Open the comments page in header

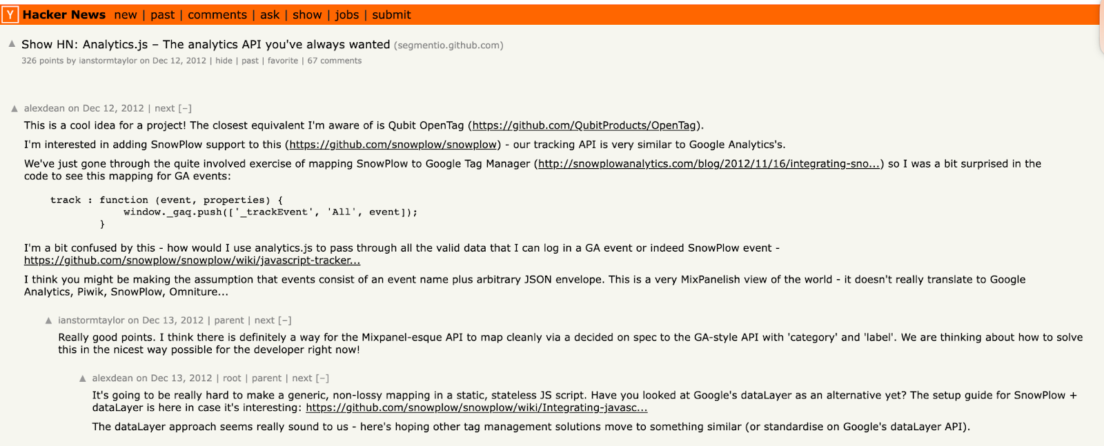[217, 14]
